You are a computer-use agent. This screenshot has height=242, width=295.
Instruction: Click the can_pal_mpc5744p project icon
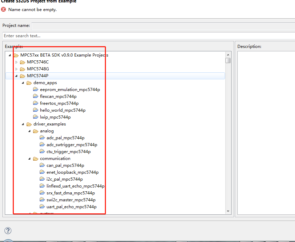tap(42, 165)
